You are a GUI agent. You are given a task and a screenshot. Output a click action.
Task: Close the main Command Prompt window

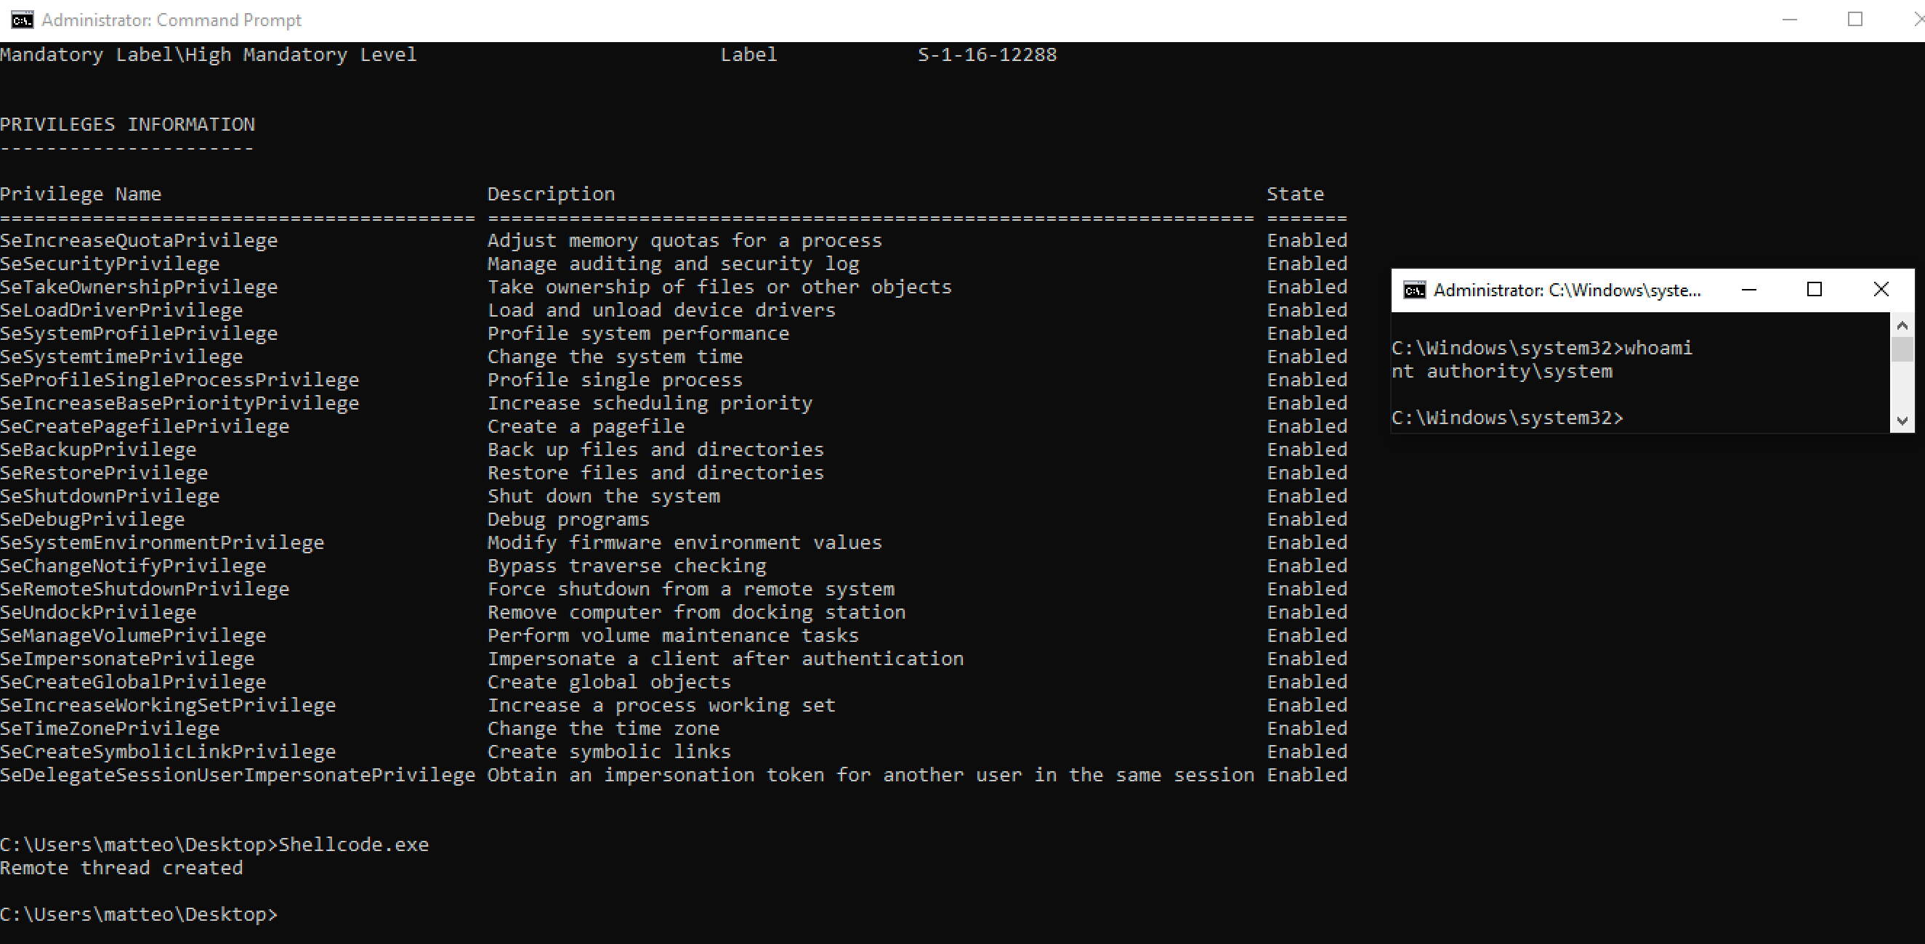[1918, 20]
